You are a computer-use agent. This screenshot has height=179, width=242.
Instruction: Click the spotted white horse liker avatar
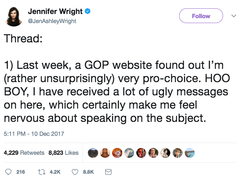[129, 153]
